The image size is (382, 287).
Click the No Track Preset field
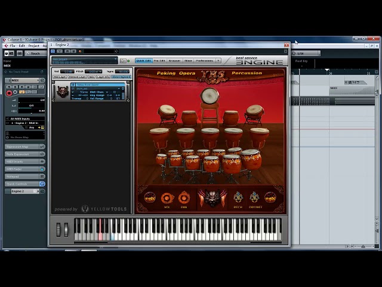point(24,72)
